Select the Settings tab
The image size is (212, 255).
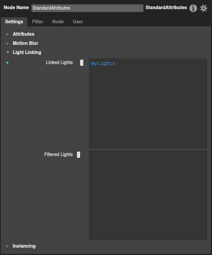tap(14, 22)
